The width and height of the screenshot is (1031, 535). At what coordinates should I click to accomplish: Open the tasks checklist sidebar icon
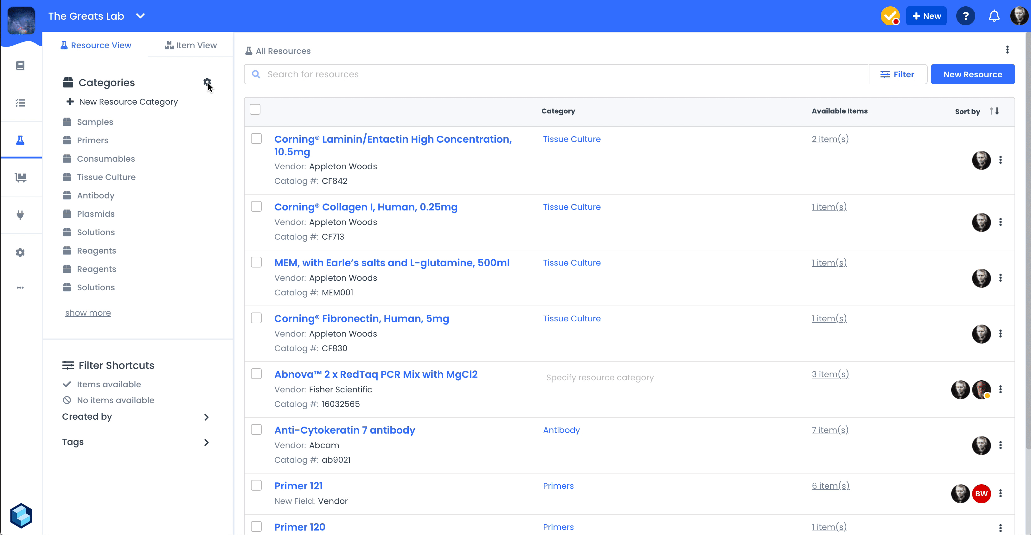20,103
